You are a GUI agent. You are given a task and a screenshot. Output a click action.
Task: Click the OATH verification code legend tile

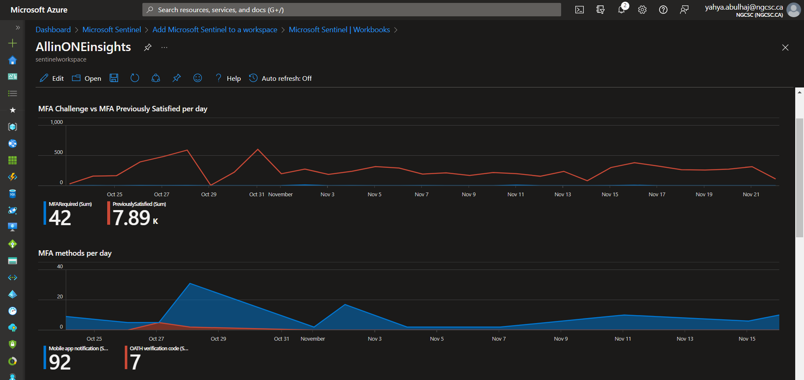[x=157, y=358]
